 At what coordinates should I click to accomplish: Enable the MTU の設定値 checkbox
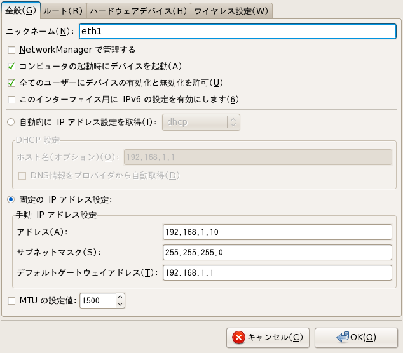click(x=11, y=301)
